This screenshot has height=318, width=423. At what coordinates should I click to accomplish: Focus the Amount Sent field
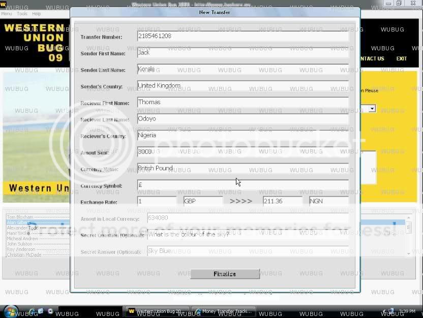tap(243, 151)
